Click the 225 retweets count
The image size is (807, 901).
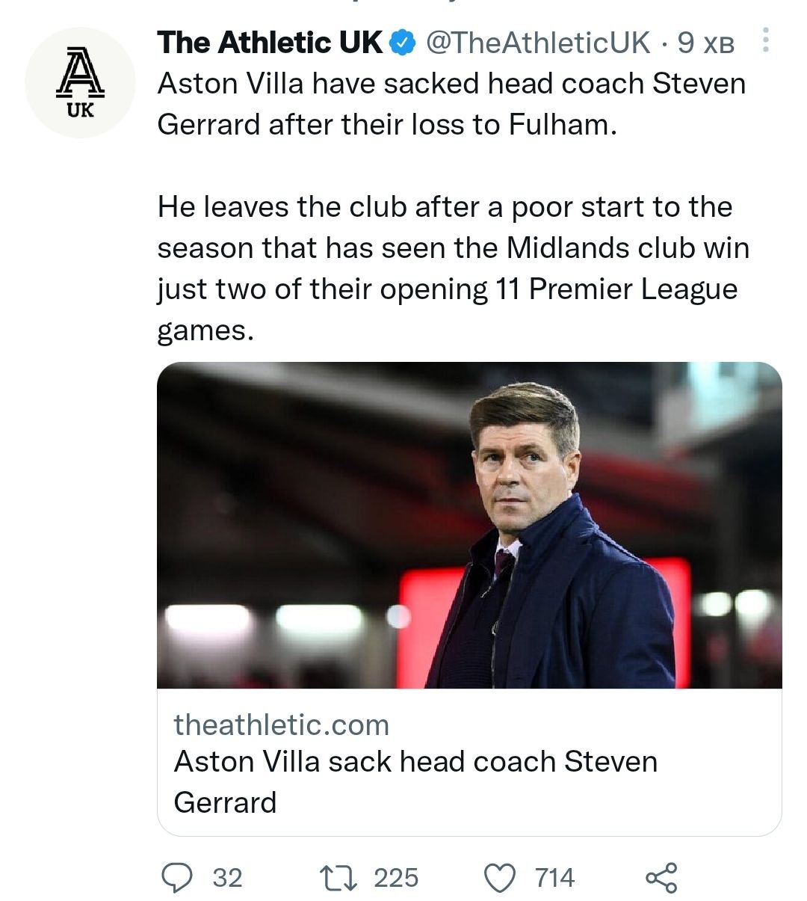coord(396,877)
